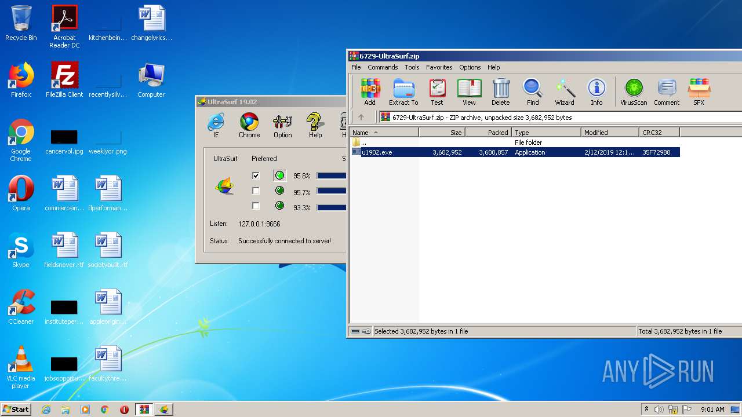Select the weeklyor.png desktop file
This screenshot has height=417, width=742.
tap(108, 140)
